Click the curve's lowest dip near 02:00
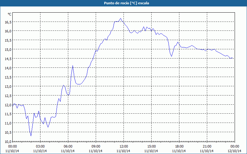 point(31,136)
